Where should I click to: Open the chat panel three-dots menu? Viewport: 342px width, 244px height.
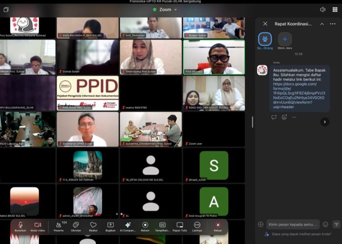(x=333, y=24)
